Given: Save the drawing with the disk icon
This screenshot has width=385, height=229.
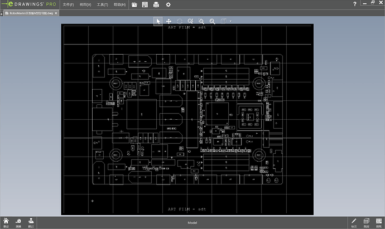Looking at the screenshot, I should point(145,4).
